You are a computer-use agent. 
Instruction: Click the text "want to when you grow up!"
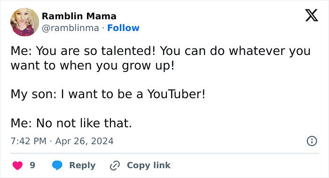[x=93, y=66]
